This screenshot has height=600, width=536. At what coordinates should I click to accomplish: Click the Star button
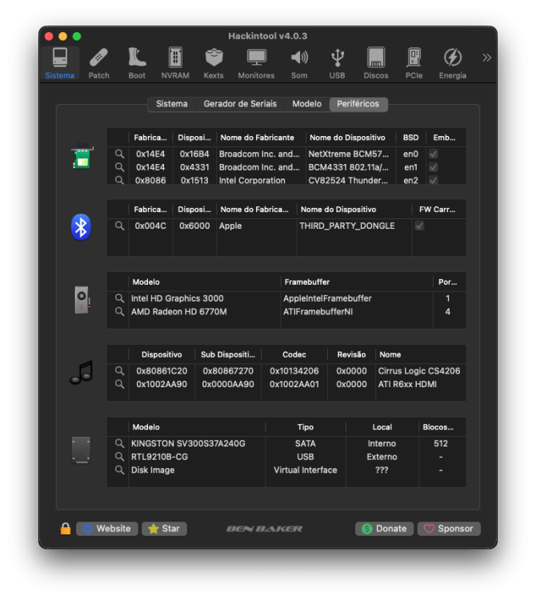pos(165,529)
